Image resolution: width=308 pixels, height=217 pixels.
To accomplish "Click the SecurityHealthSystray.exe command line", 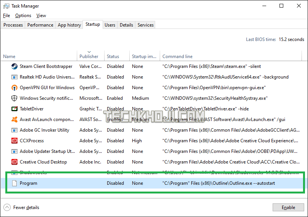I will click(215, 98).
